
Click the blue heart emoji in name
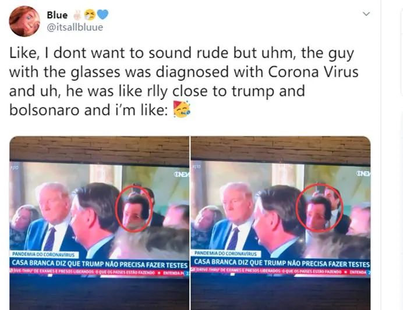(x=103, y=15)
